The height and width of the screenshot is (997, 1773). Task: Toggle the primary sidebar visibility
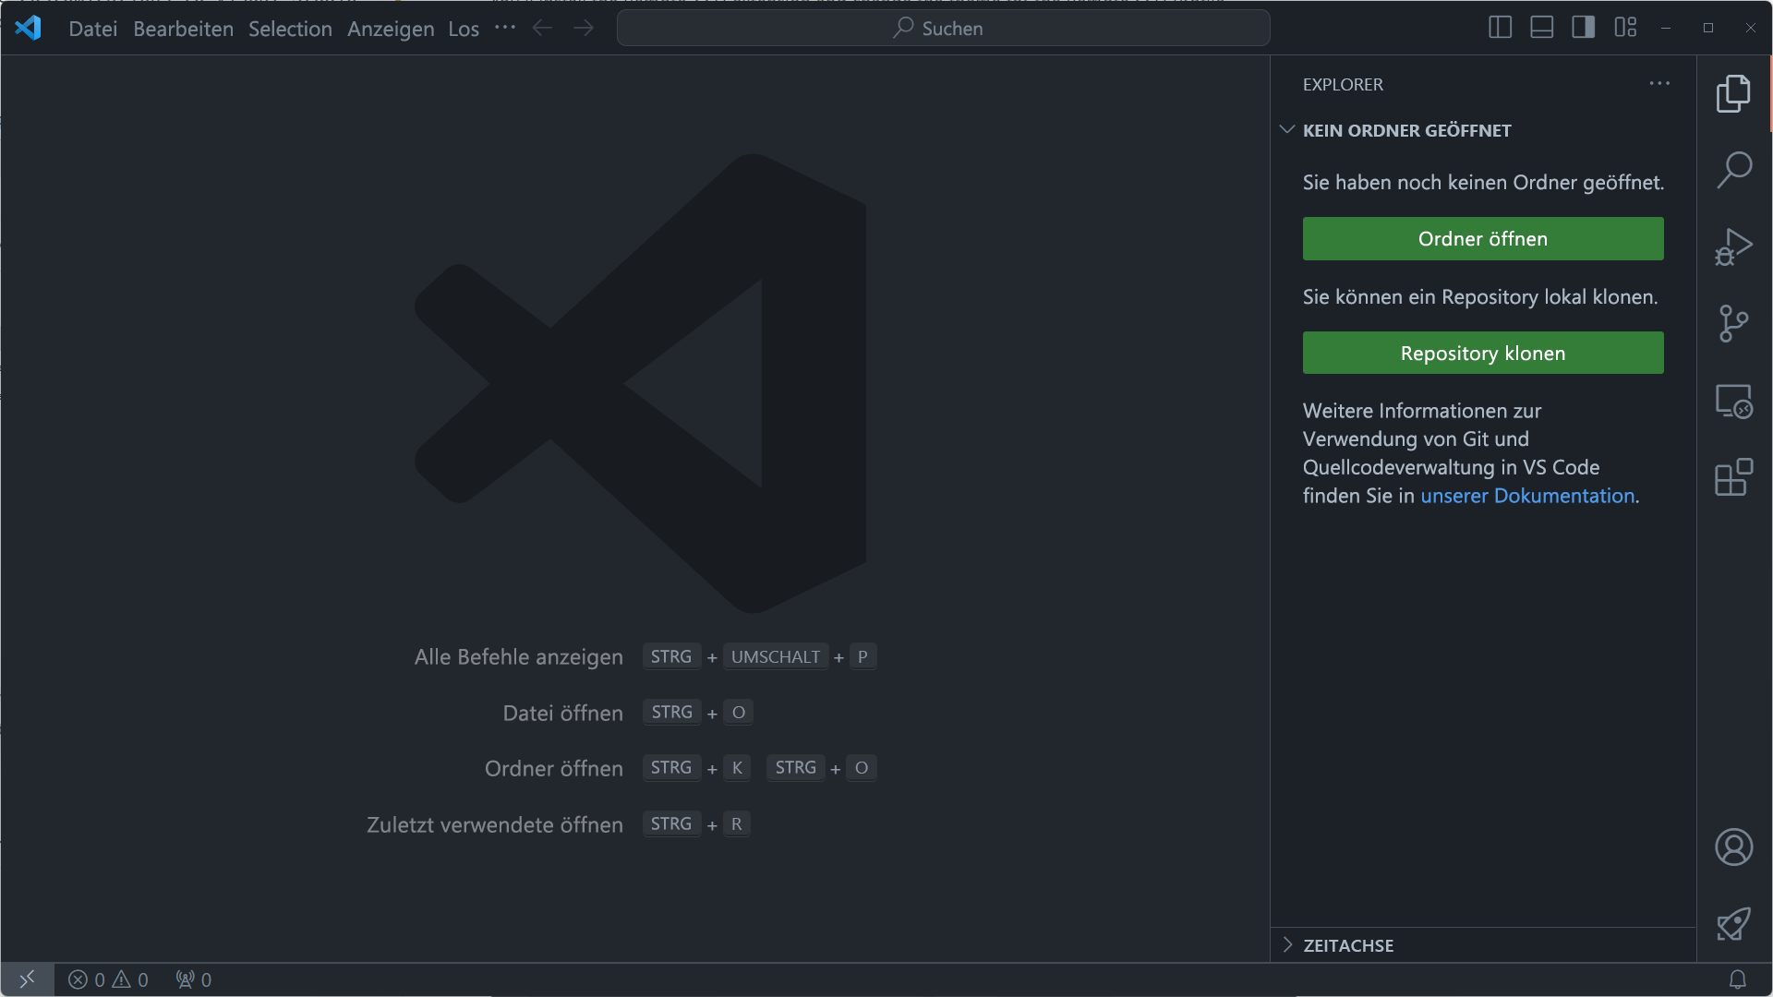(1499, 28)
